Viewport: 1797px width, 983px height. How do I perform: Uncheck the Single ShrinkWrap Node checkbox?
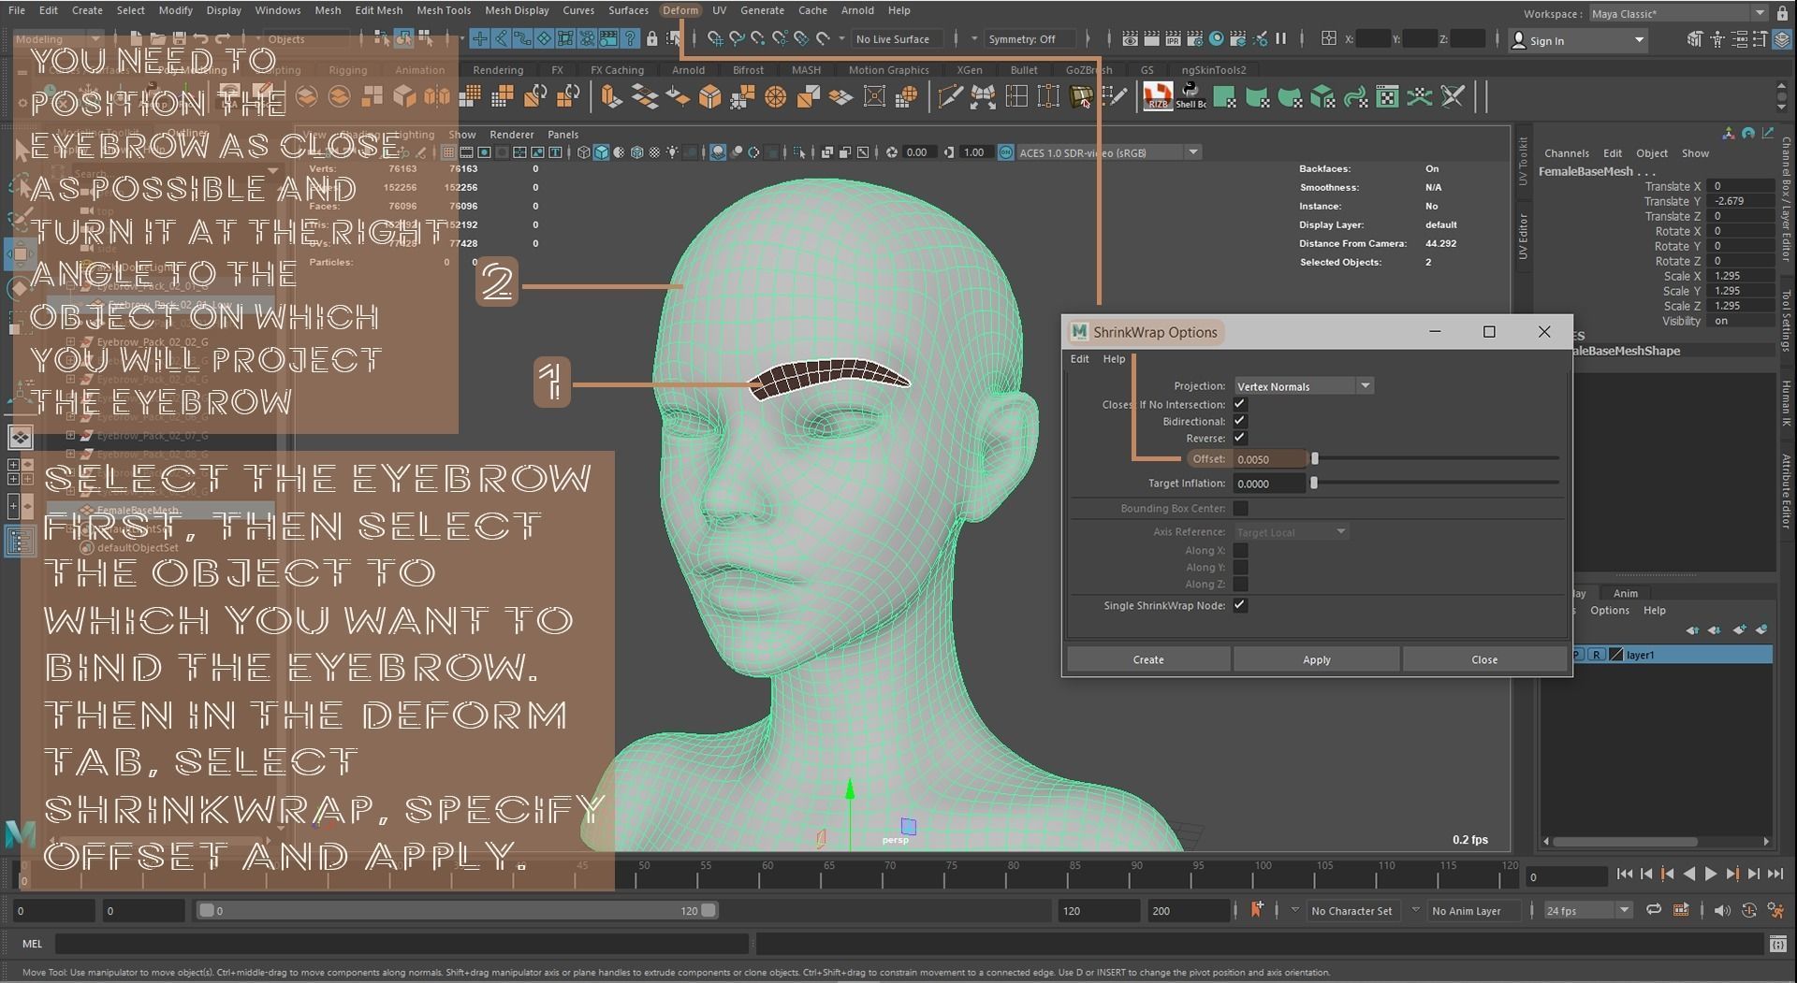(x=1240, y=605)
